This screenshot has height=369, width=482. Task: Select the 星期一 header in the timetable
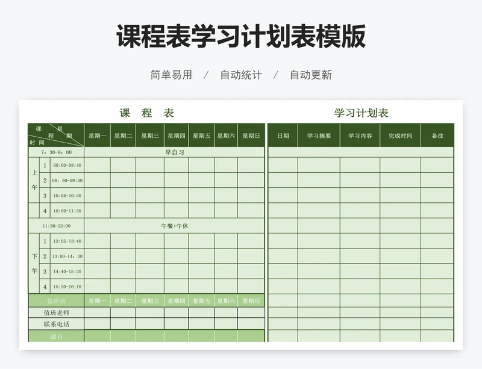(98, 135)
